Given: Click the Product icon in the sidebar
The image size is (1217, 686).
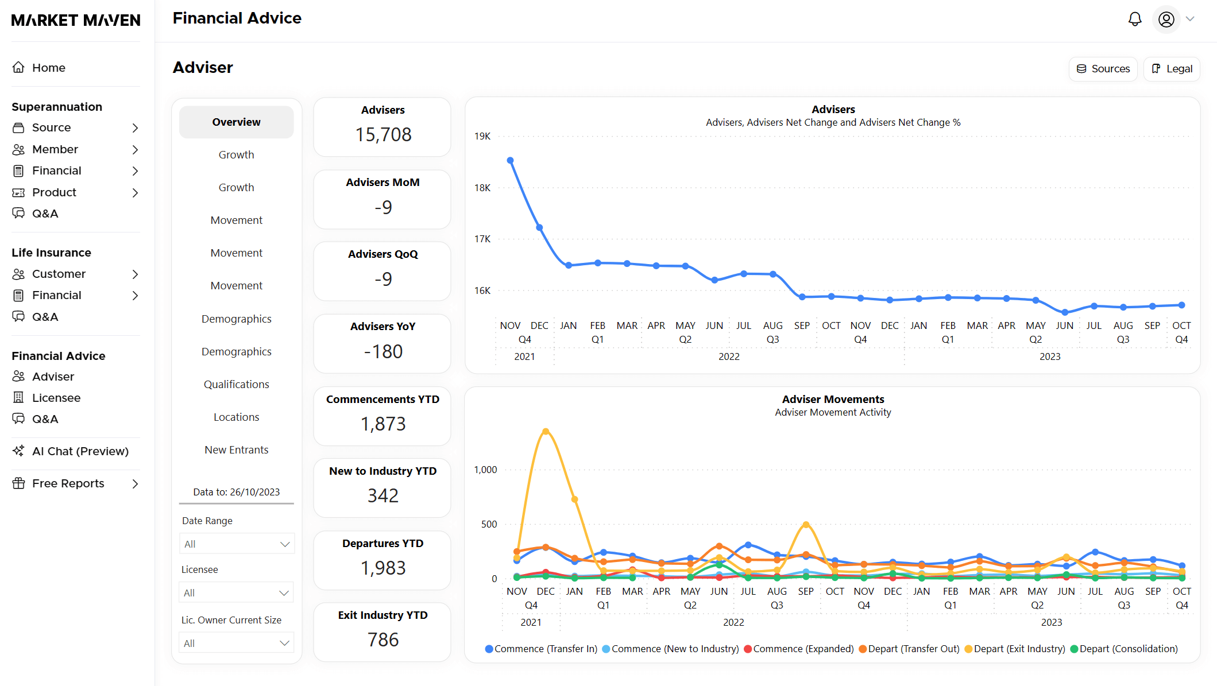Looking at the screenshot, I should point(19,192).
